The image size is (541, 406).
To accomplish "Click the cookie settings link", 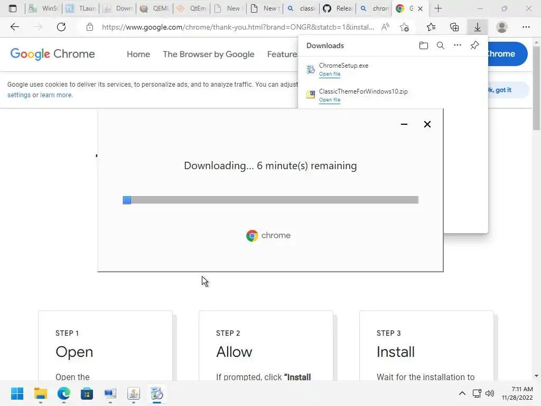I will point(19,95).
